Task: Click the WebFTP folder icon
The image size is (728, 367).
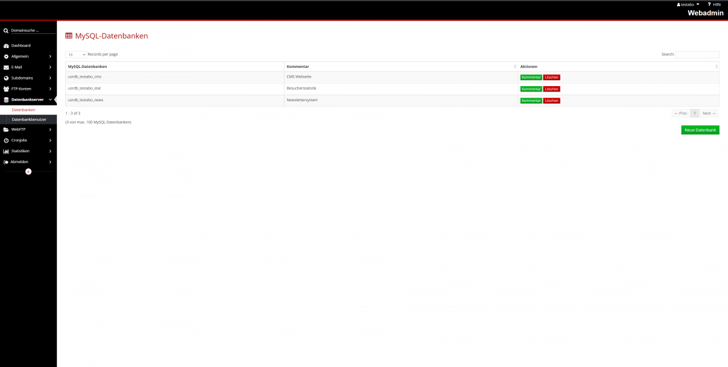Action: click(x=6, y=129)
